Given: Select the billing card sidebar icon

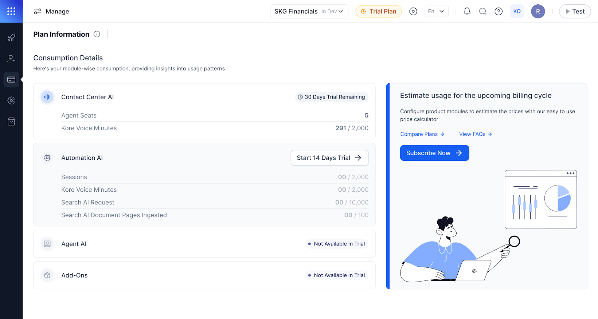Looking at the screenshot, I should click(x=11, y=80).
